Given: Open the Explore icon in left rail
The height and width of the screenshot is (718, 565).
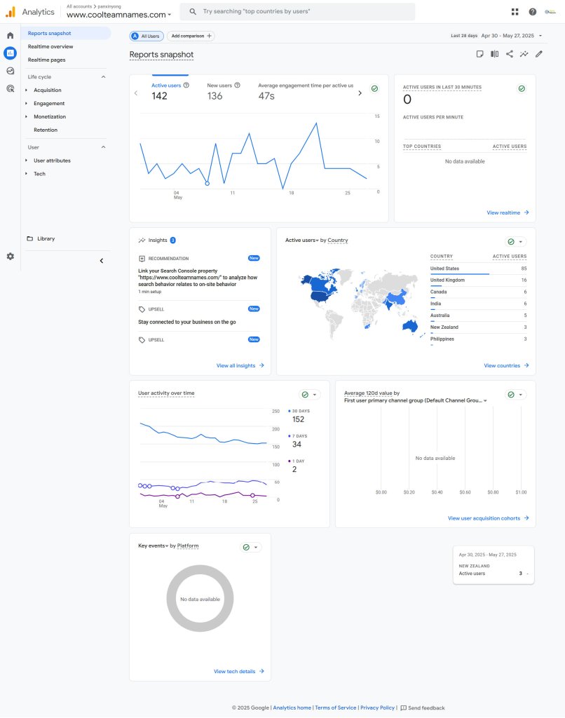Looking at the screenshot, I should point(10,71).
